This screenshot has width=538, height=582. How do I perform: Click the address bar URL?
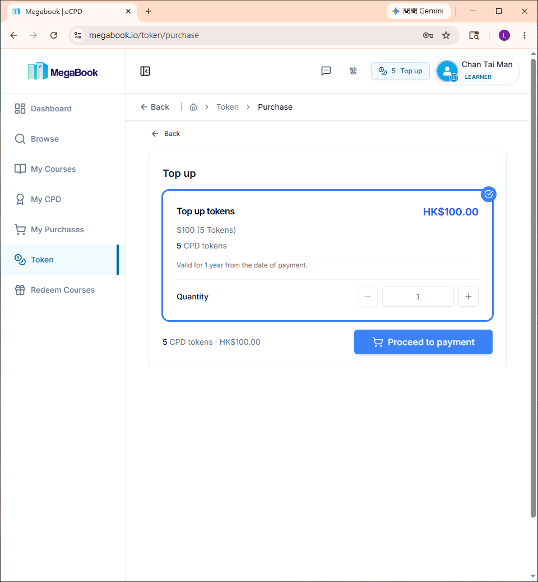(x=144, y=35)
